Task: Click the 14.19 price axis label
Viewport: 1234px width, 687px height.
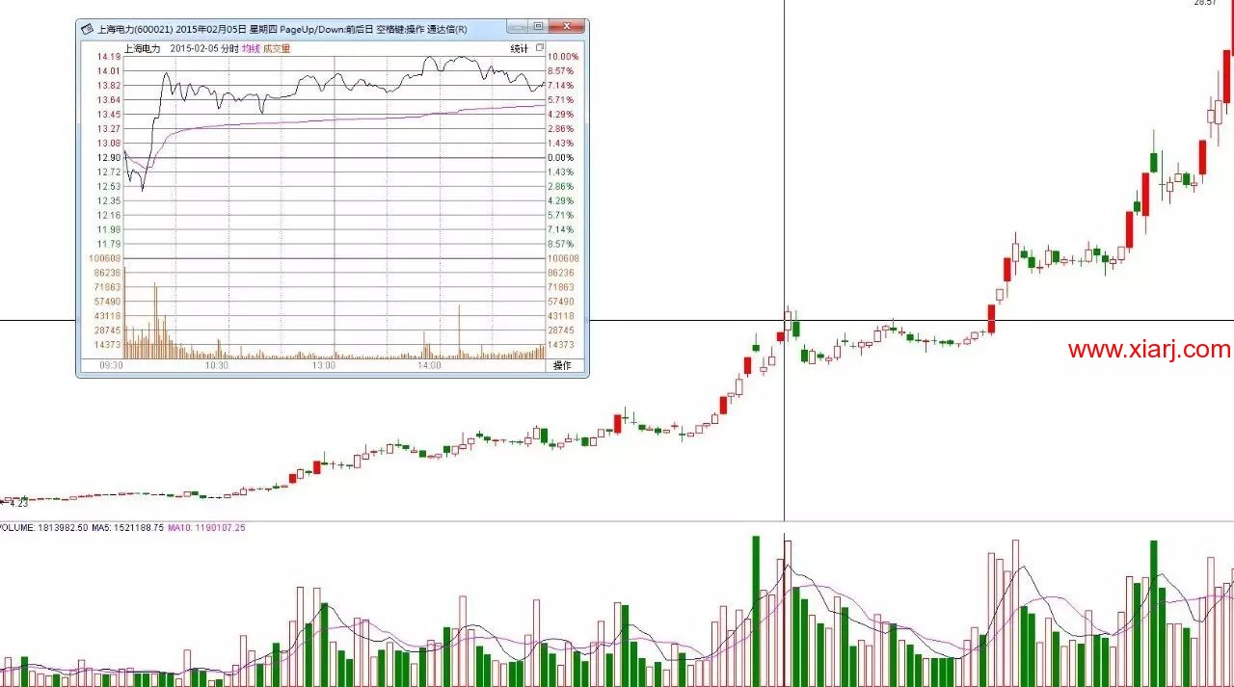Action: (108, 57)
